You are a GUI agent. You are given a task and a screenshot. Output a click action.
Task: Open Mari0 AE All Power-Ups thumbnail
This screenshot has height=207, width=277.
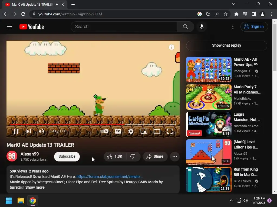209,70
